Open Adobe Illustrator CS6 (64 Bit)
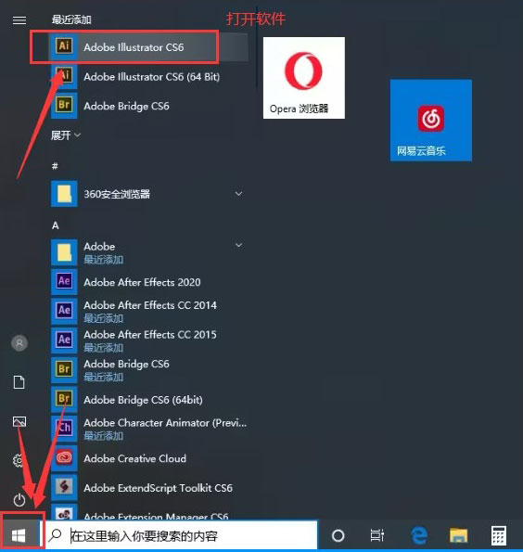 (x=149, y=76)
